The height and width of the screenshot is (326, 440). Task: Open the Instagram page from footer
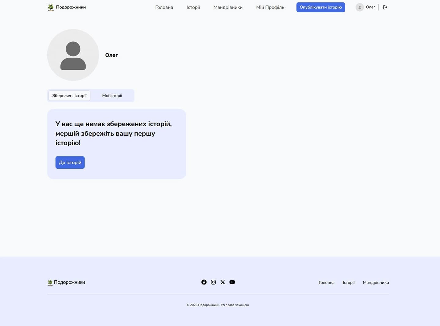click(213, 282)
